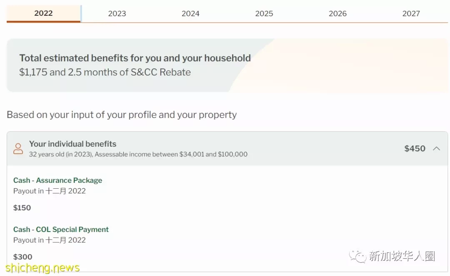450x276 pixels.
Task: Click the person profile icon
Action: pyautogui.click(x=18, y=148)
